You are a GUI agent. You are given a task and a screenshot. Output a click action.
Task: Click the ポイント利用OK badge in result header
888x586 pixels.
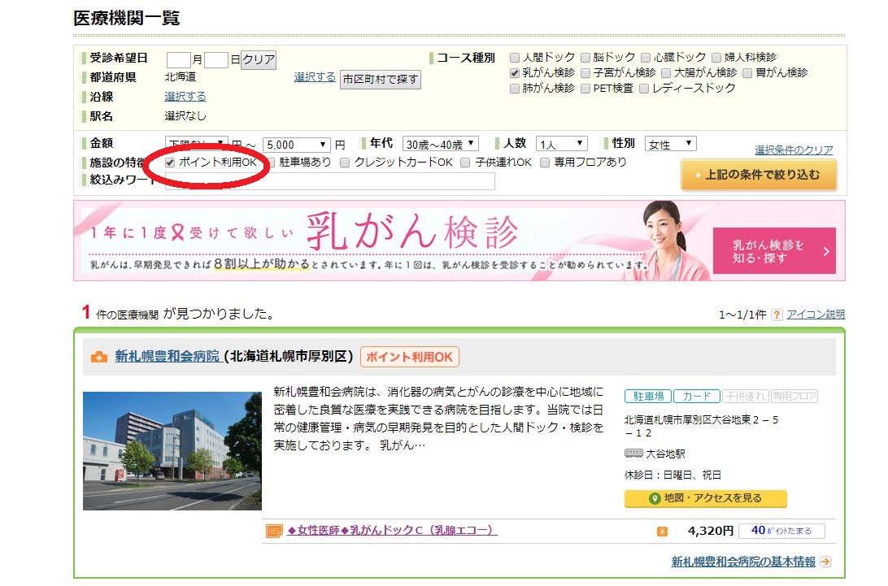tap(410, 357)
